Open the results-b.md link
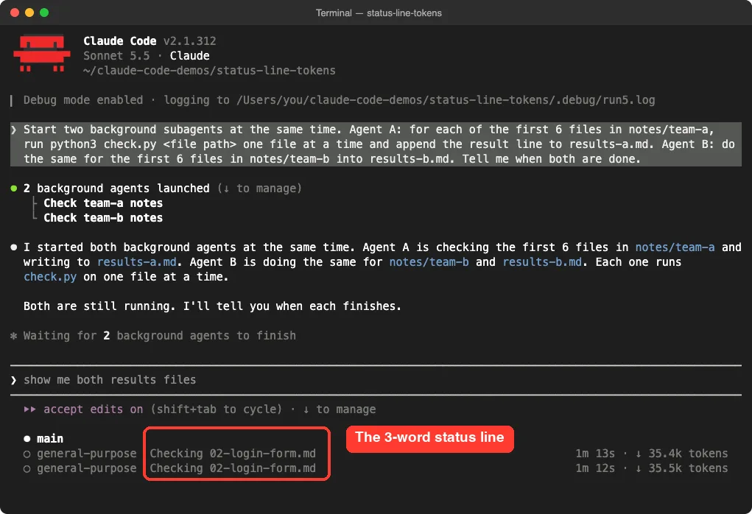 coord(542,262)
